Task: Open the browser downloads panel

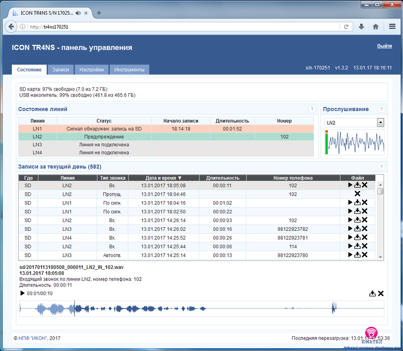Action: (361, 27)
